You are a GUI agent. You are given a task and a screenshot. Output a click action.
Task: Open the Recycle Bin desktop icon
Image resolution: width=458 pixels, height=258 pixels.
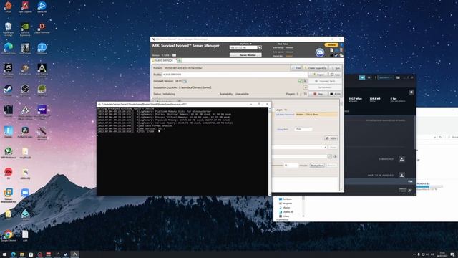coord(8,29)
